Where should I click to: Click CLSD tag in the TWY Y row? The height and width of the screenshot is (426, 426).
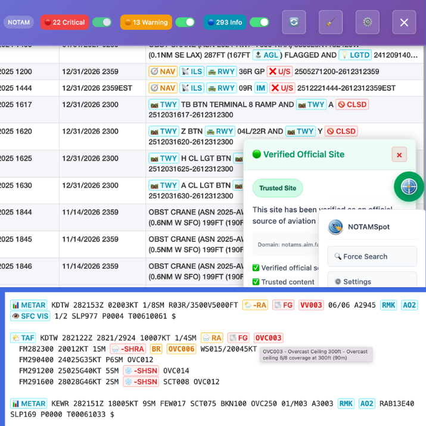point(341,132)
